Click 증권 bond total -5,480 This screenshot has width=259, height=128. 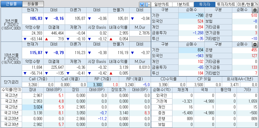[x=183, y=113]
